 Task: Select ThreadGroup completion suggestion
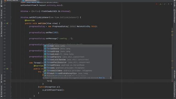coord(78,51)
